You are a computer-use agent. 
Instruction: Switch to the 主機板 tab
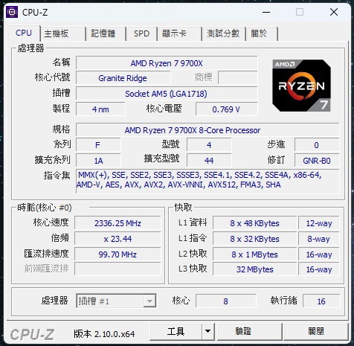click(63, 33)
